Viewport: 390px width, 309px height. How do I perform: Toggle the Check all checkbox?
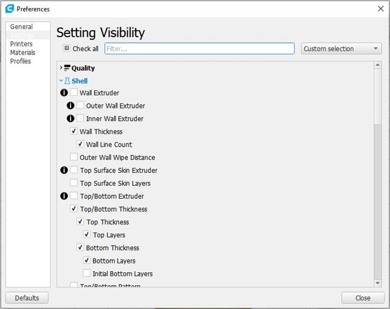pyautogui.click(x=67, y=49)
